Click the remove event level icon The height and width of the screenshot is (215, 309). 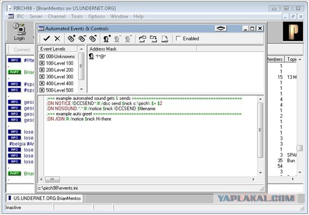pos(82,39)
